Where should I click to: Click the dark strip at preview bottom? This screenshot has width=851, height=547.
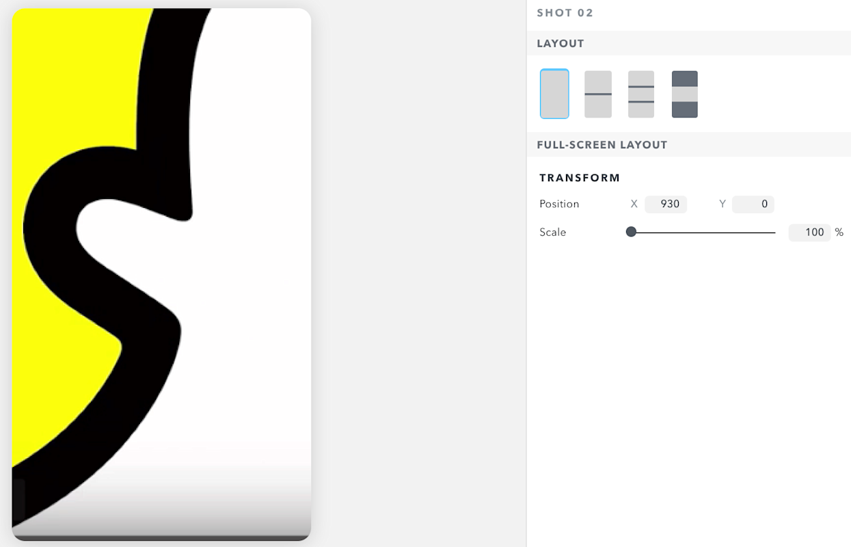161,537
